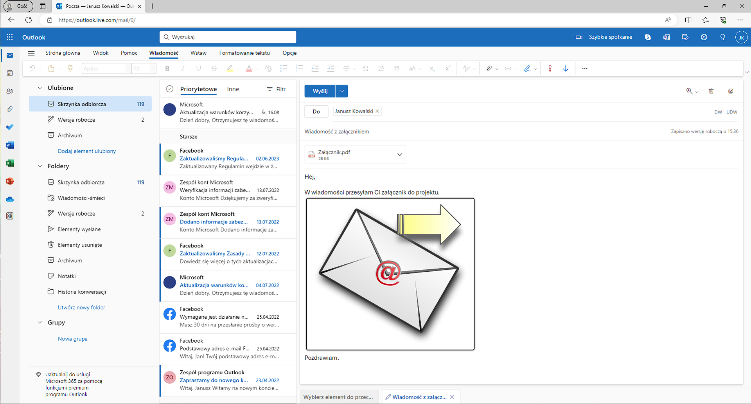Launch Excel from the left rail
The image size is (751, 404).
click(x=10, y=163)
